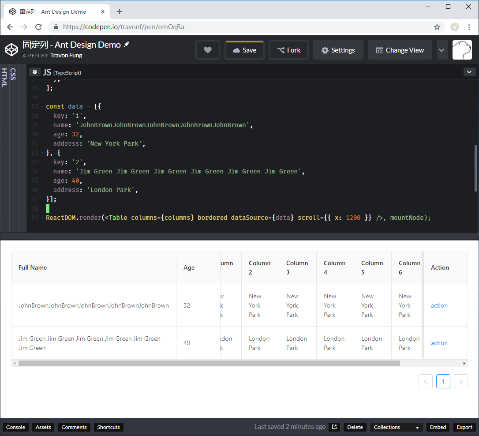Toggle the Console panel open

pyautogui.click(x=15, y=427)
